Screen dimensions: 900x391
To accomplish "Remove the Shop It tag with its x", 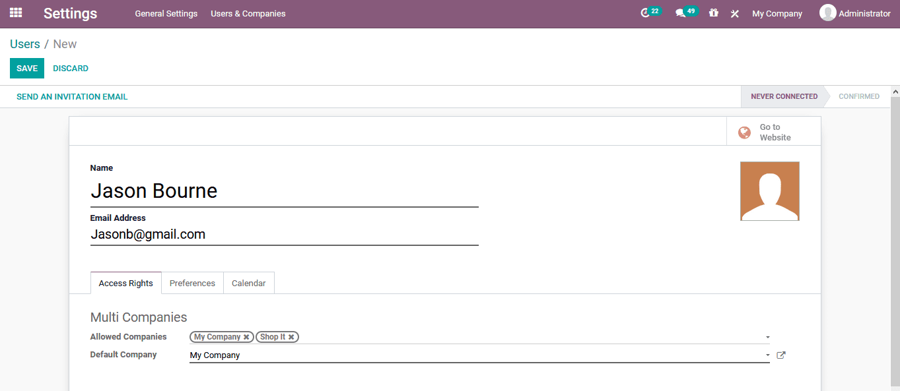I will [x=291, y=337].
